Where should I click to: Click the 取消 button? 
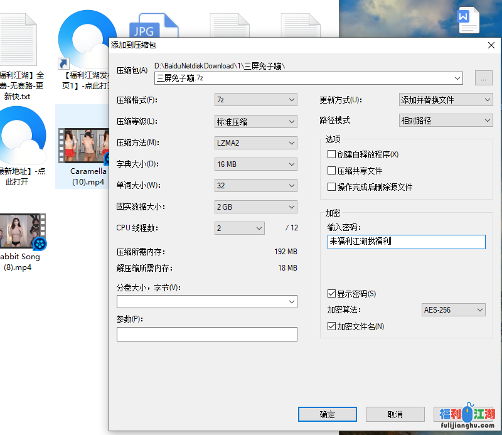395,414
